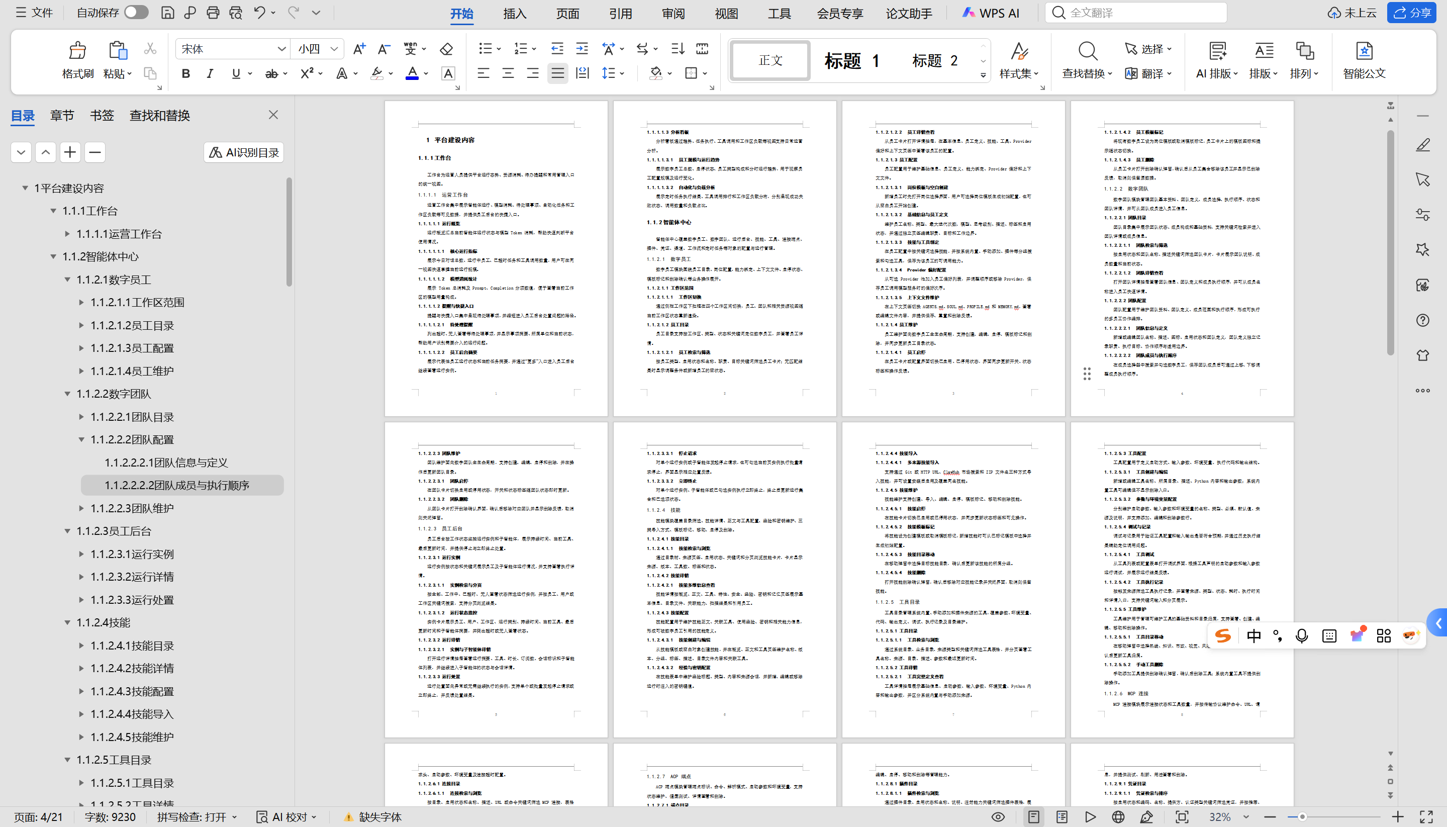Click the 全文翻译 search input field

click(1136, 13)
